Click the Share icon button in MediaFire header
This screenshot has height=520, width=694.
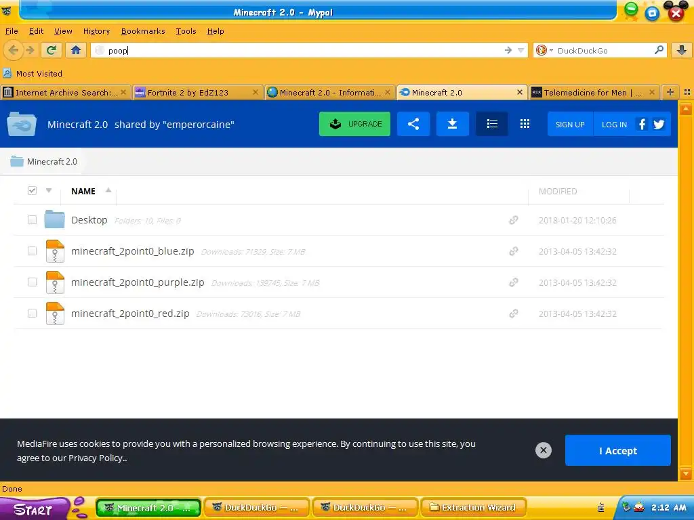[413, 124]
